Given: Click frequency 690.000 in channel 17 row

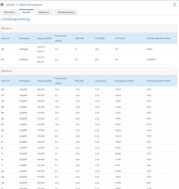Looking at the screenshot, I should tap(41, 95).
